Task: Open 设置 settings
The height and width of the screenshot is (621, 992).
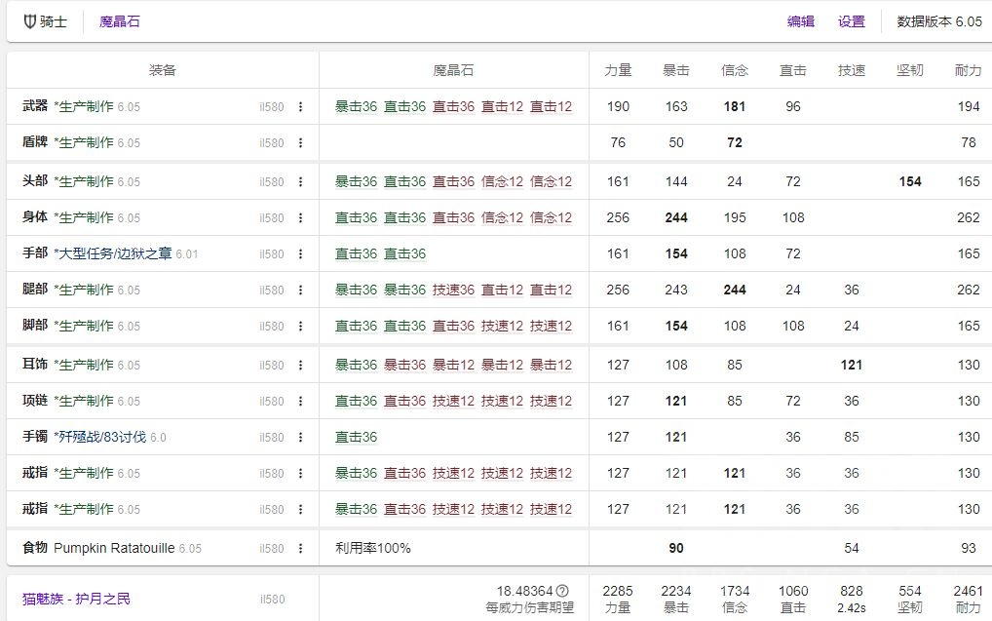Action: (850, 20)
